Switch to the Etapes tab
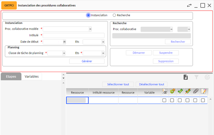The image size is (214, 135). [11, 77]
